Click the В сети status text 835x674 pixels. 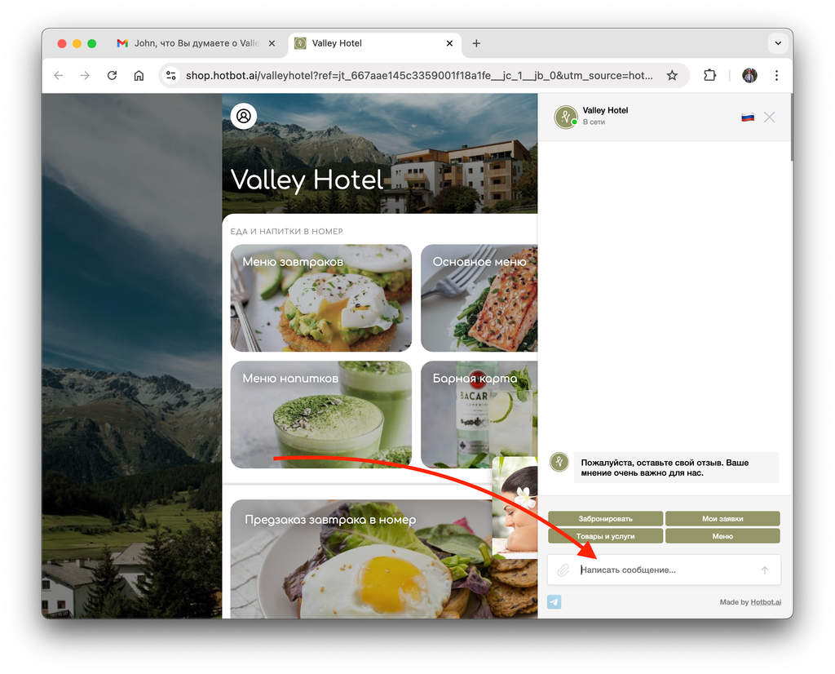594,122
